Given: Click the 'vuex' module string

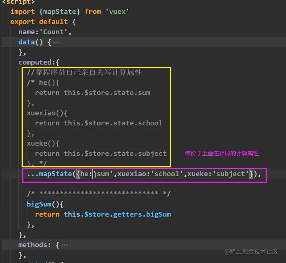Looking at the screenshot, I should 117,12.
